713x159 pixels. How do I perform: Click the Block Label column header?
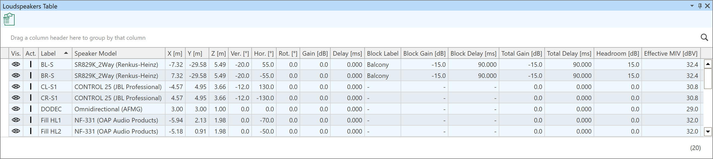coord(383,53)
